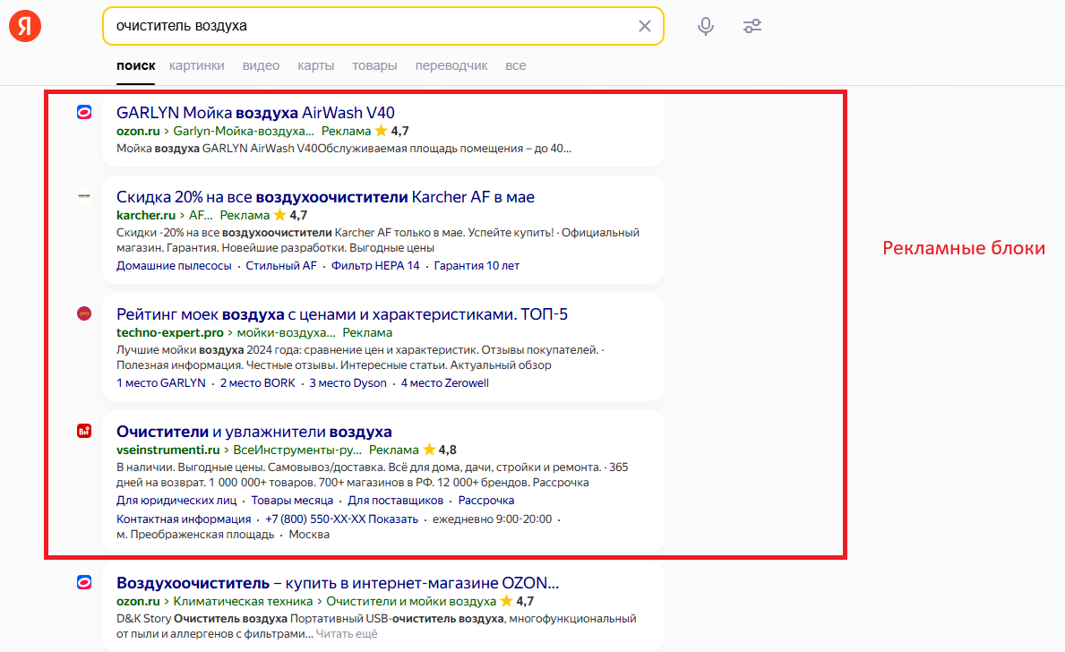Click 'Реклама' label in vseinstrumenti ad
Image resolution: width=1065 pixels, height=652 pixels.
pos(394,450)
